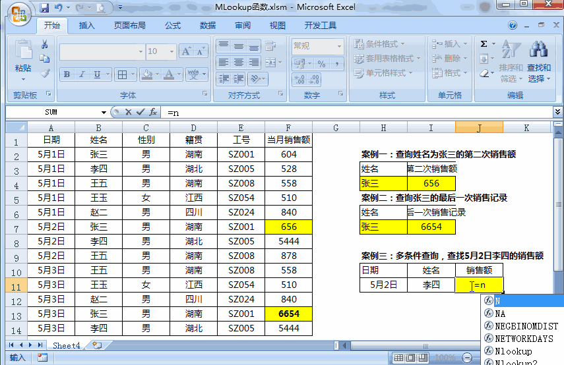Screen dimensions: 564x365
Task: Open 插入 cells insert dropdown
Action: (x=450, y=44)
